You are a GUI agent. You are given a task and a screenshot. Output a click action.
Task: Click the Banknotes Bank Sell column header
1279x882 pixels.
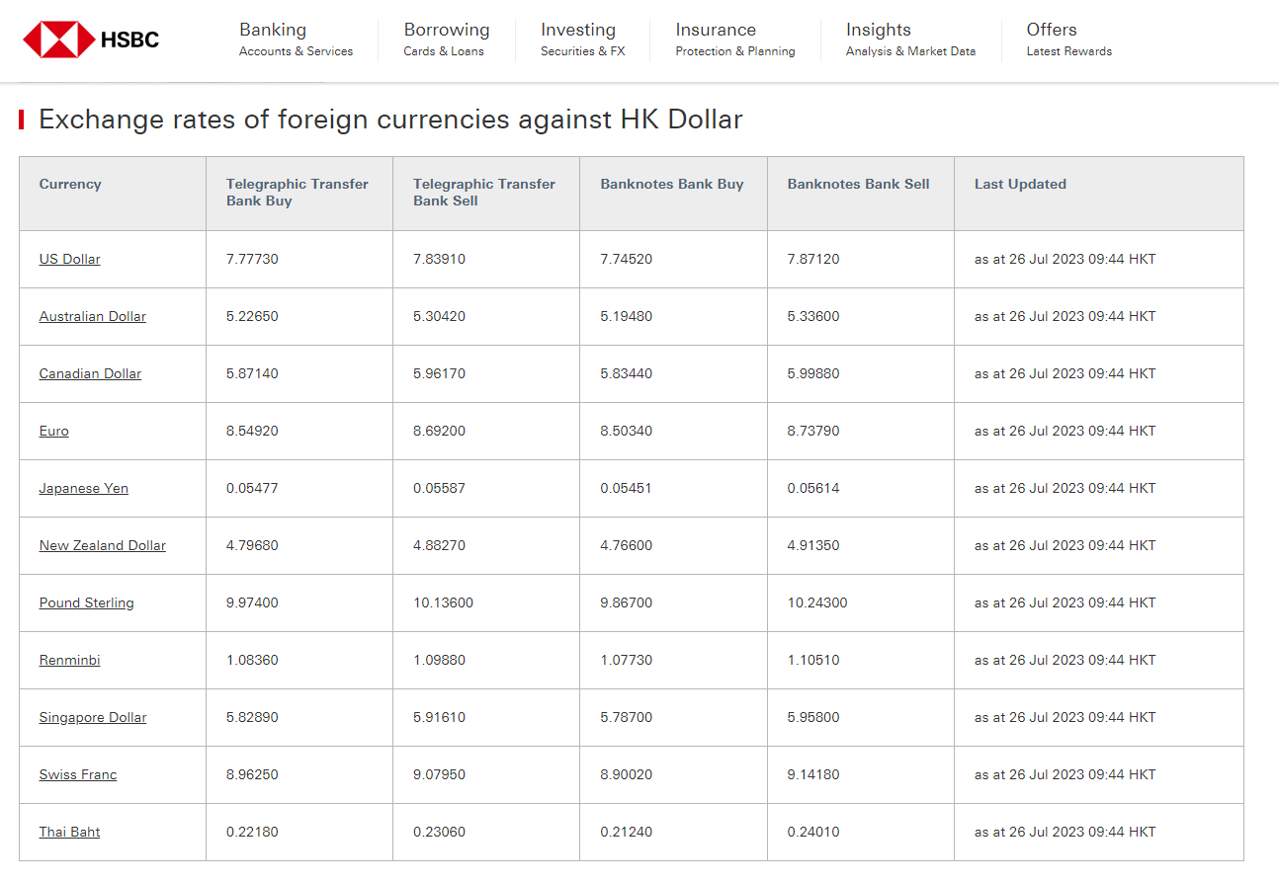coord(858,185)
